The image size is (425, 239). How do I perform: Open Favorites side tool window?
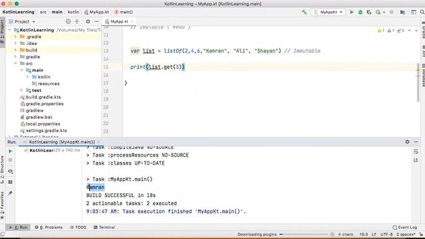[2, 205]
